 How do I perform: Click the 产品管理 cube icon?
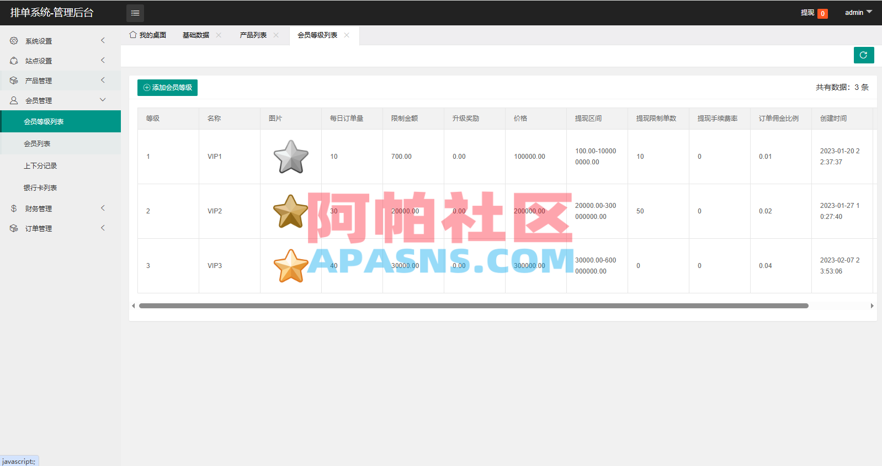[x=14, y=81]
